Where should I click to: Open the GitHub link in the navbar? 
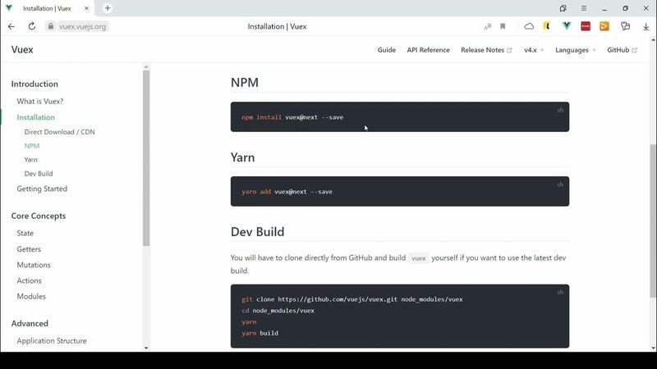[618, 50]
